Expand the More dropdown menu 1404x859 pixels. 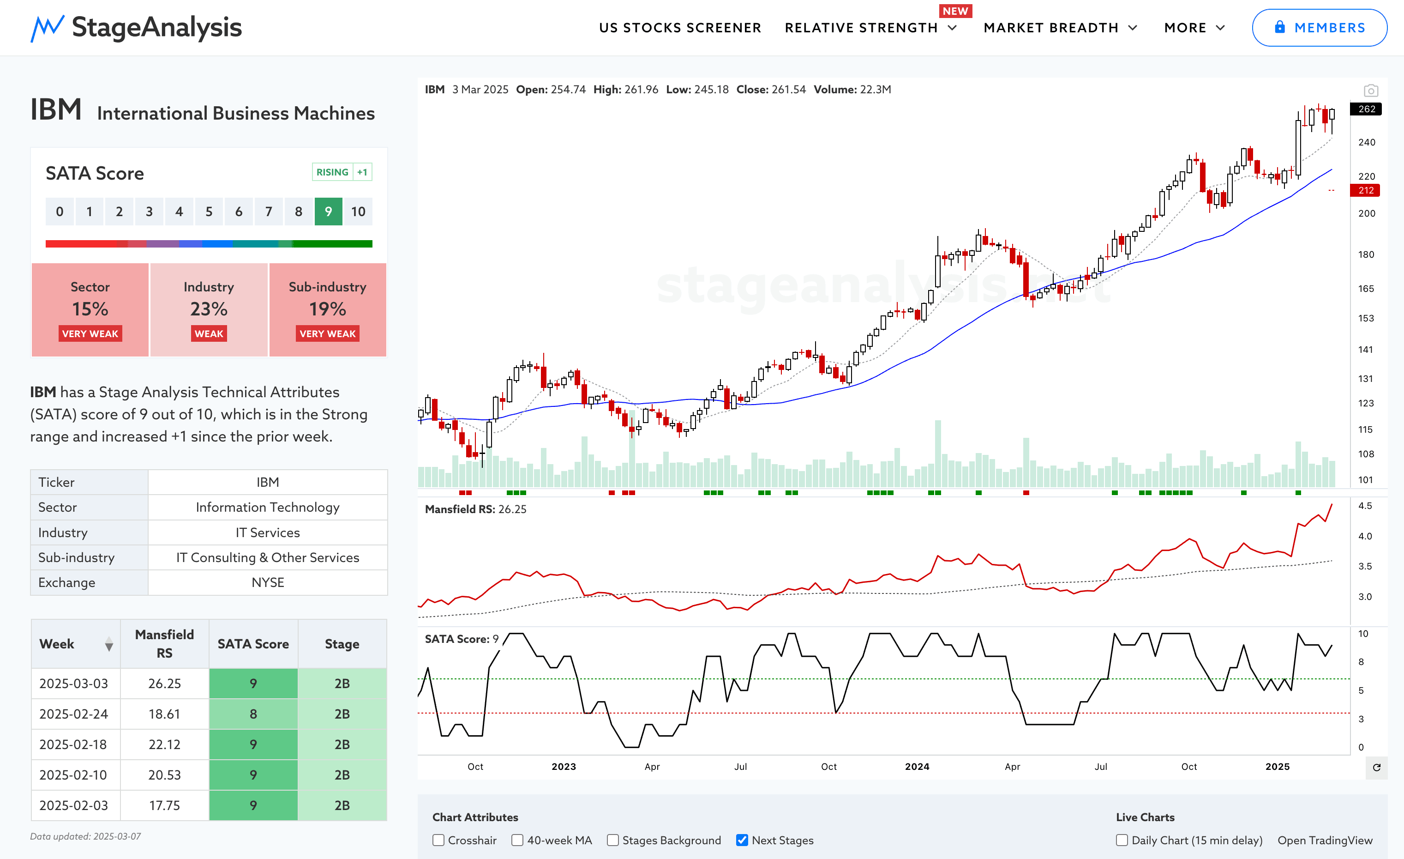pyautogui.click(x=1194, y=28)
